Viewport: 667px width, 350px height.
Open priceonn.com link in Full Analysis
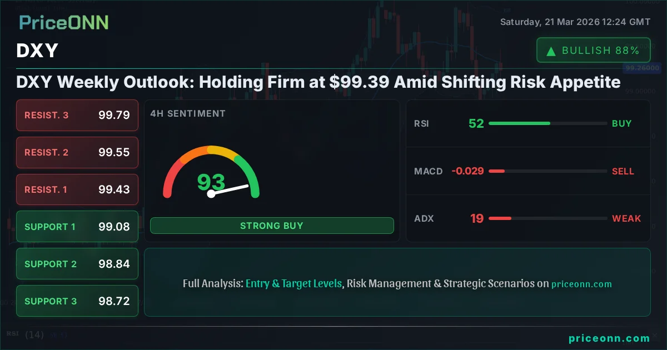coord(581,284)
